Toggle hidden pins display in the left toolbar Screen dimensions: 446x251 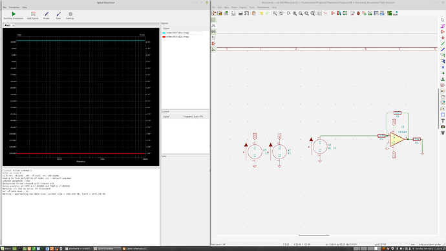pos(213,43)
